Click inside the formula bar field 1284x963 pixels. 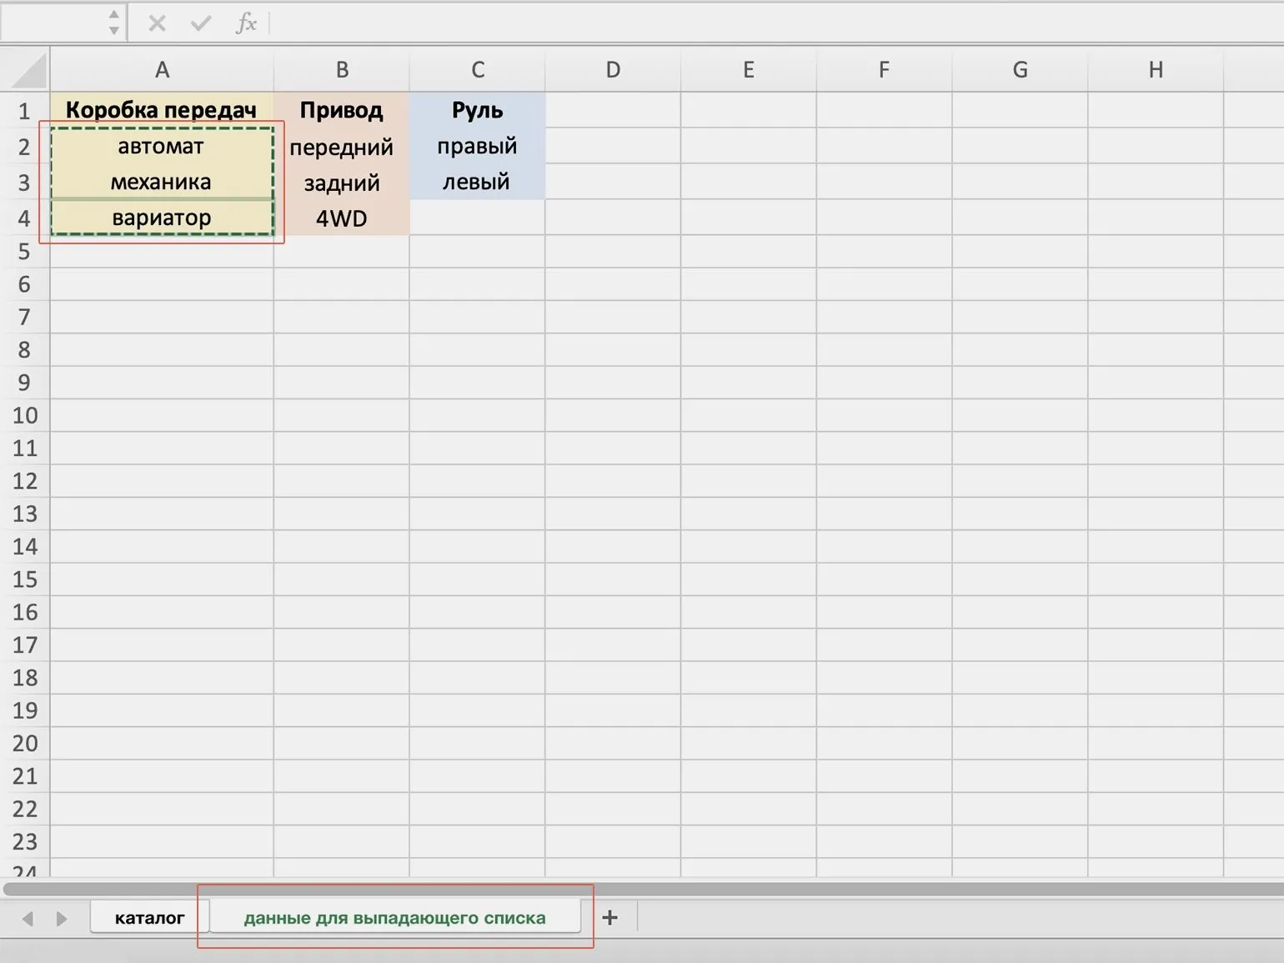tap(750, 23)
